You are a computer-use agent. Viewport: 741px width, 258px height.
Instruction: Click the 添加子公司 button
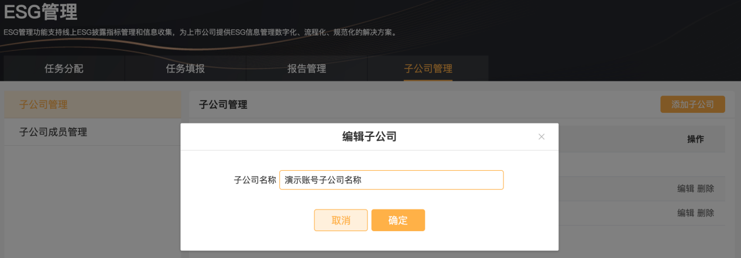pyautogui.click(x=692, y=105)
